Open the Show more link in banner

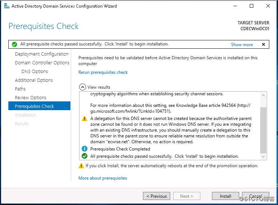[x=242, y=45]
